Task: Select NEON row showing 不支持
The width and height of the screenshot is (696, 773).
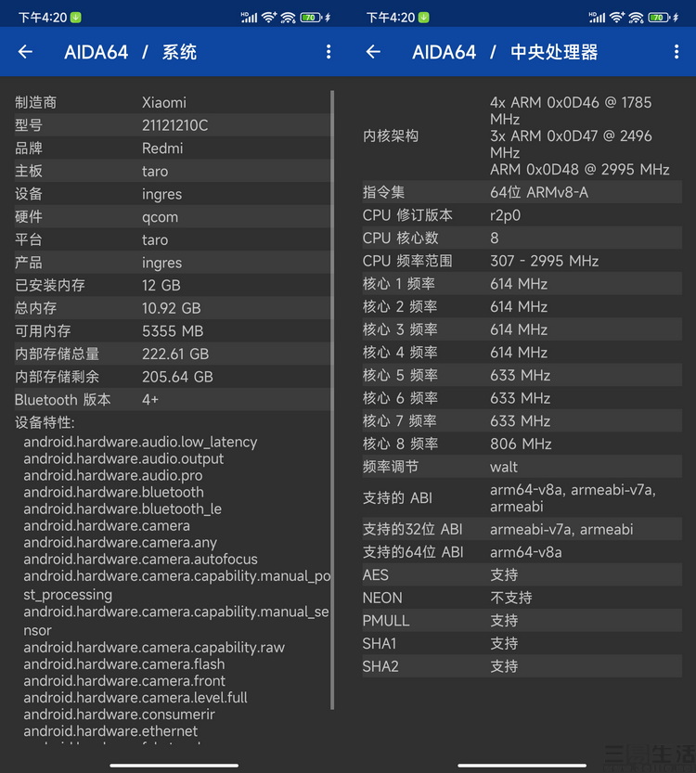Action: (522, 598)
